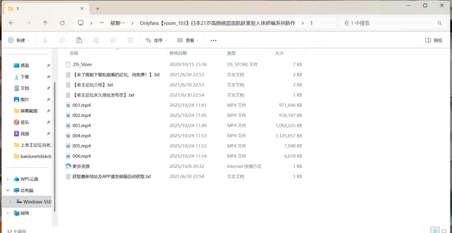Click the Rename icon in toolbar
Image resolution: width=452 pixels, height=233 pixels.
click(x=96, y=40)
